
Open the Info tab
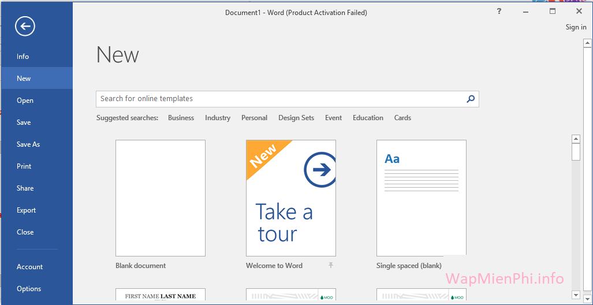[36, 57]
